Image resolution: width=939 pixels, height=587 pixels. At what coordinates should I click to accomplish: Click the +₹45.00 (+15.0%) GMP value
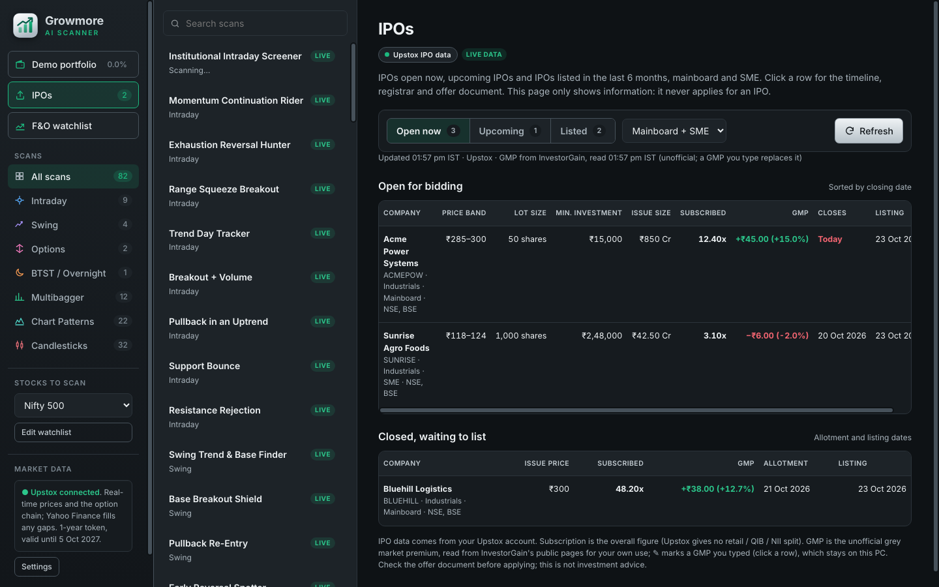pos(772,239)
